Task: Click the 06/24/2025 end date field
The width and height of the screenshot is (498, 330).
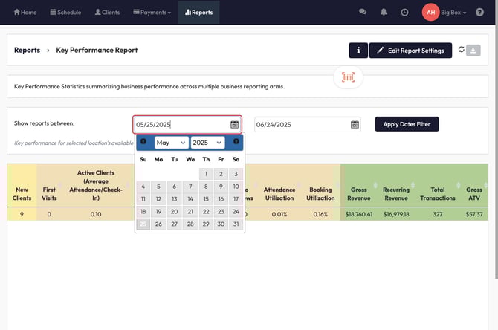Action: pyautogui.click(x=301, y=125)
